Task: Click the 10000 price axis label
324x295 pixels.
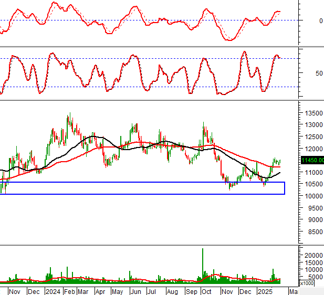Action: point(314,196)
